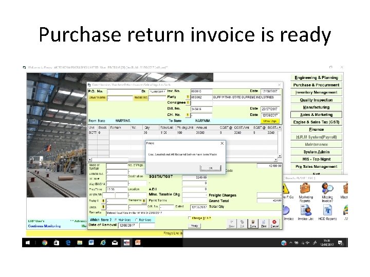Click the Print icon in invoice form

pyautogui.click(x=264, y=224)
